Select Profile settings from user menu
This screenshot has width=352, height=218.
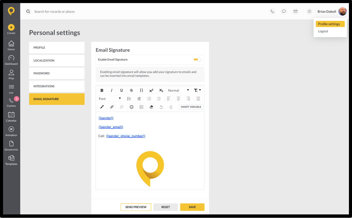point(330,24)
